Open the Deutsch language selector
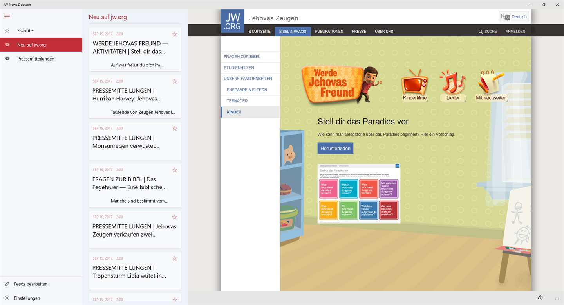The width and height of the screenshot is (564, 305). point(514,17)
